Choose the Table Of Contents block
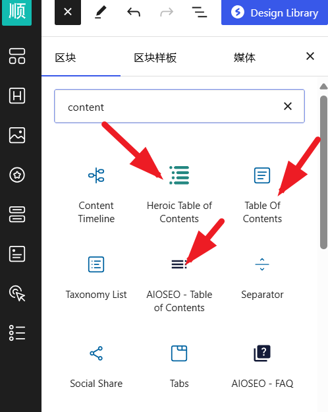This screenshot has height=412, width=328. 262,194
